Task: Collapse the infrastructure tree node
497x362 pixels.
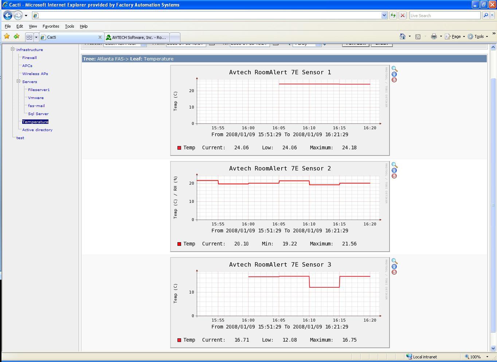Action: [12, 49]
